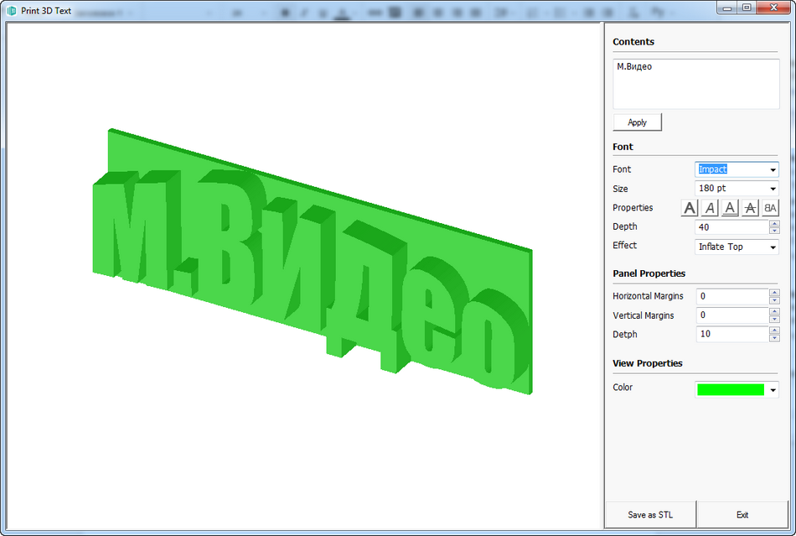Open the Color dropdown arrow
The height and width of the screenshot is (536, 796).
(773, 390)
